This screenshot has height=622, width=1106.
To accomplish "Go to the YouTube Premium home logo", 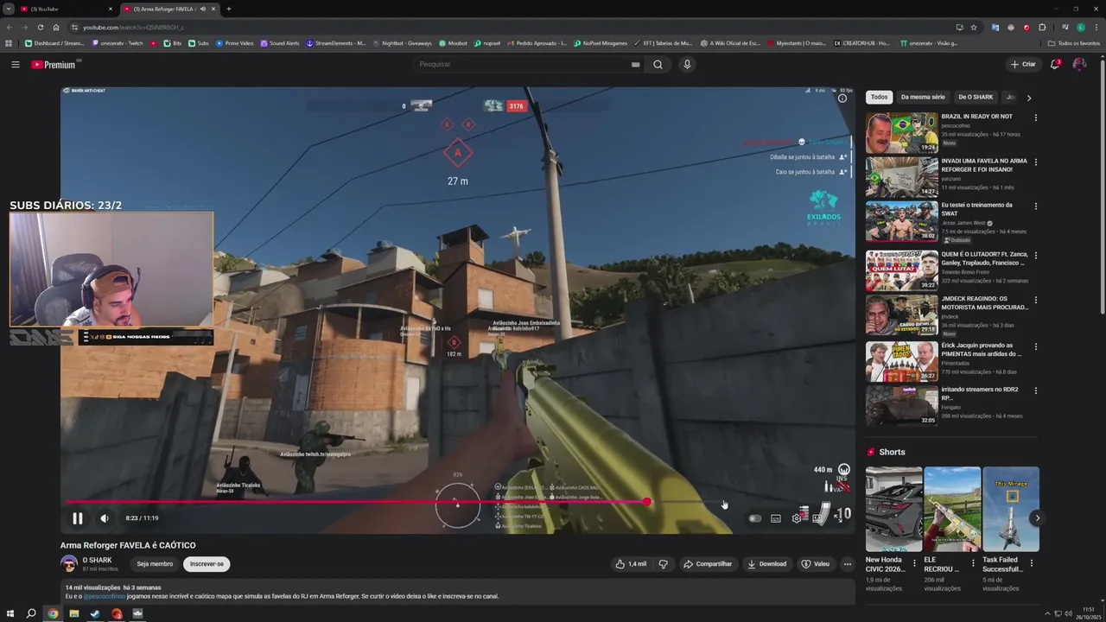I will click(x=55, y=65).
